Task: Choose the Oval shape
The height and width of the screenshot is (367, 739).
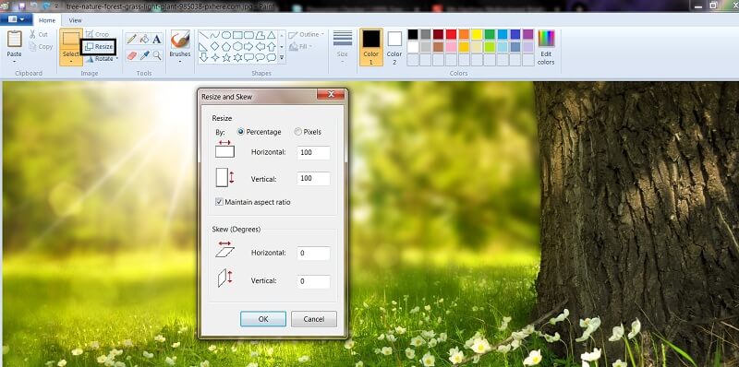Action: (226, 35)
